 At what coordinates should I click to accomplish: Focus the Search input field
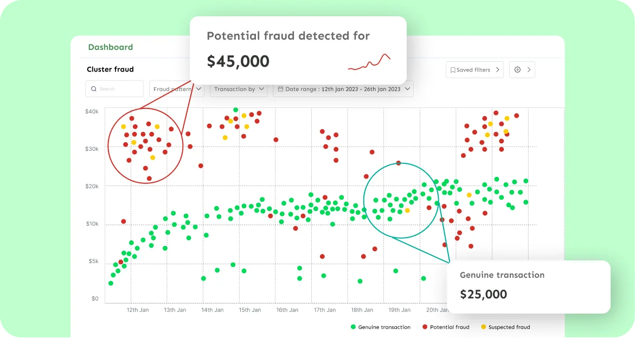pos(119,89)
